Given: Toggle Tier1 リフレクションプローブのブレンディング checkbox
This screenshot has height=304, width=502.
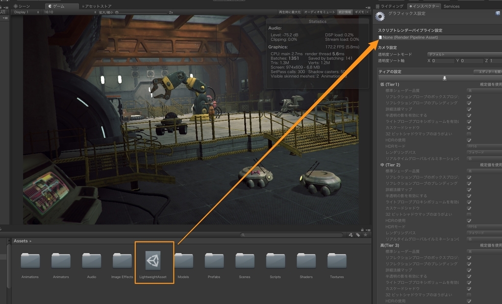Looking at the screenshot, I should tap(469, 103).
